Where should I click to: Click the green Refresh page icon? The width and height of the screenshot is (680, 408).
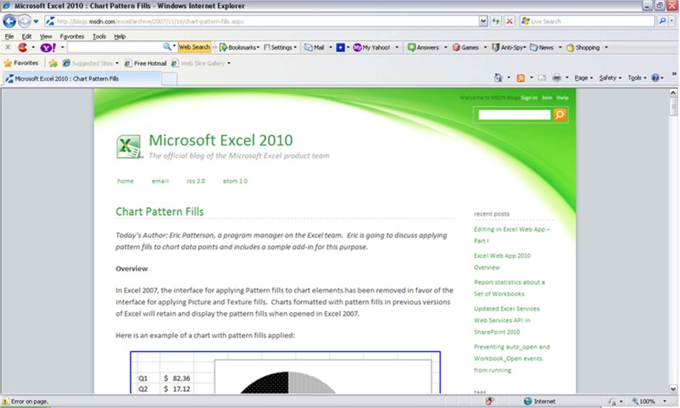click(x=496, y=21)
